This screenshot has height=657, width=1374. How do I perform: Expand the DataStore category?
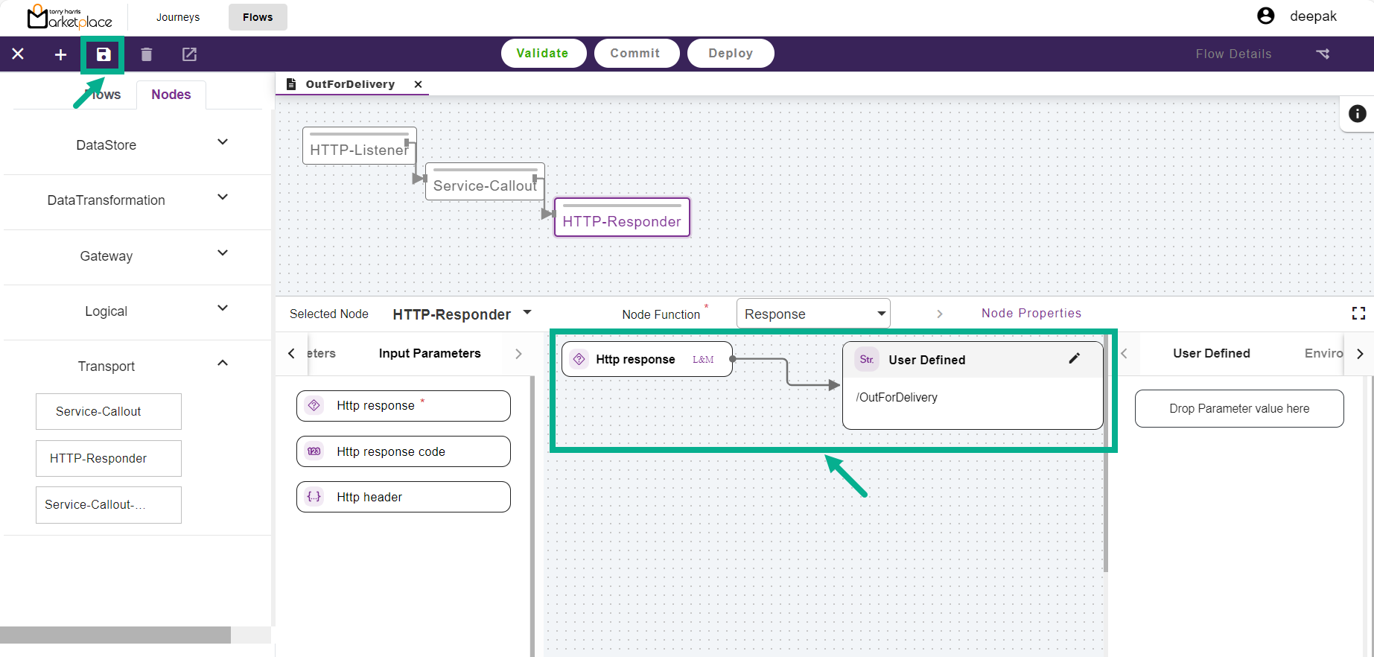(222, 142)
